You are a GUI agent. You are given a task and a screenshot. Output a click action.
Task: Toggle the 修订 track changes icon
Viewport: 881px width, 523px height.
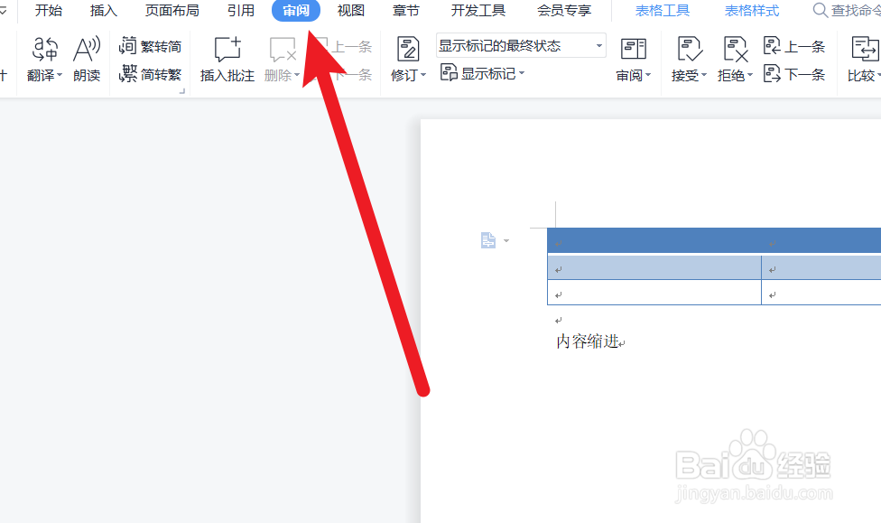(408, 50)
